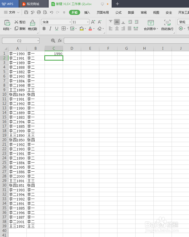Select column C header

pyautogui.click(x=54, y=48)
